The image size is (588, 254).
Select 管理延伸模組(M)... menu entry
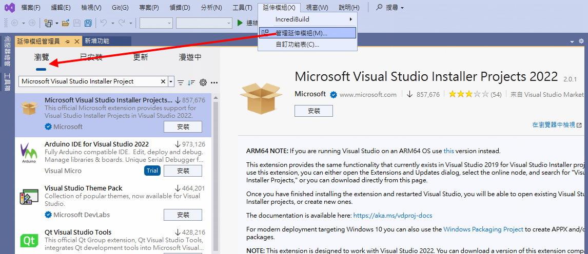click(x=307, y=33)
